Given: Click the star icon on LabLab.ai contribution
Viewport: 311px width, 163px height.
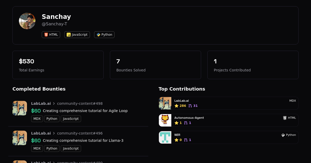Looking at the screenshot, I should pyautogui.click(x=176, y=106).
